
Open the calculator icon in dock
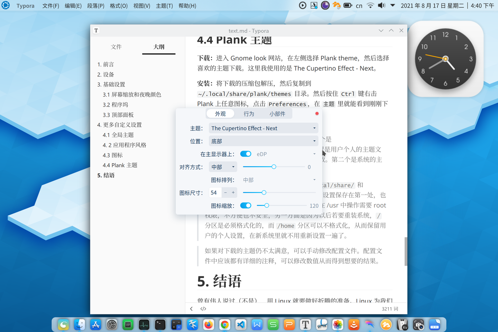(x=176, y=324)
